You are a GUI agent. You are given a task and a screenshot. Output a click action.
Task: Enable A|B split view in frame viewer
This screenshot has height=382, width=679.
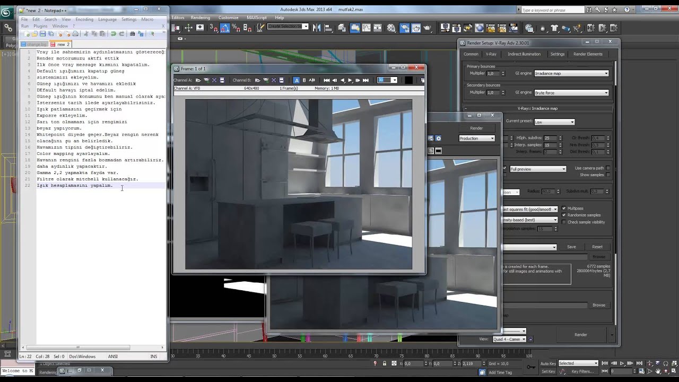coord(311,80)
